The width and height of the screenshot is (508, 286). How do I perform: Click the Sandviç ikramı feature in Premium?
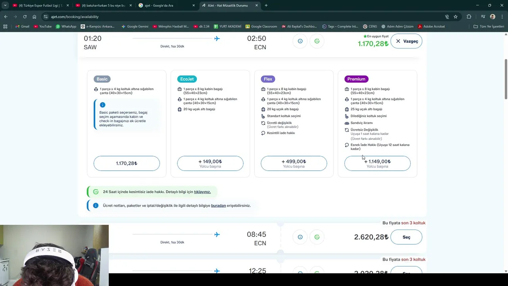(x=362, y=123)
